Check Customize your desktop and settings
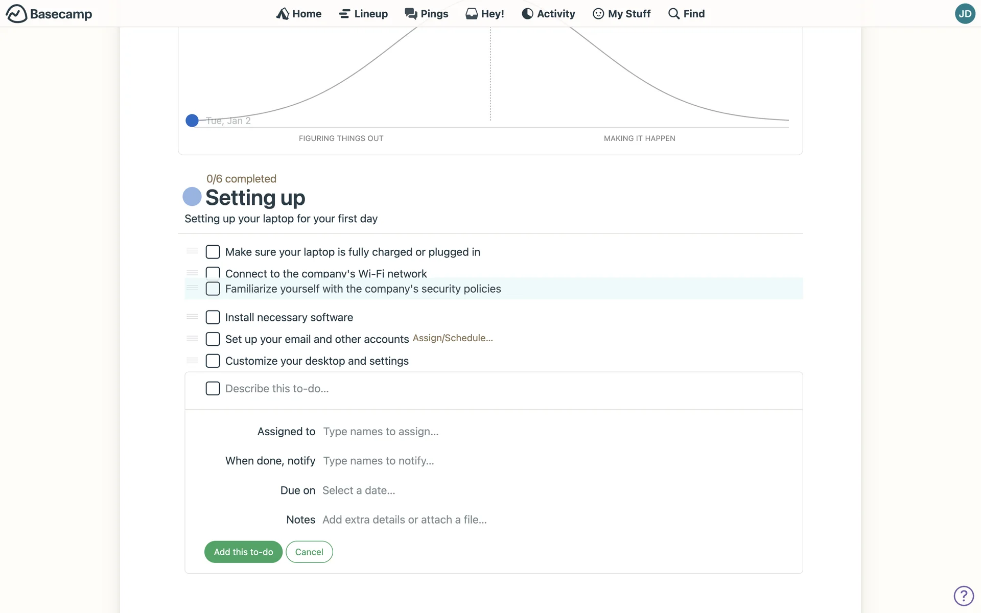This screenshot has width=981, height=613. click(213, 361)
